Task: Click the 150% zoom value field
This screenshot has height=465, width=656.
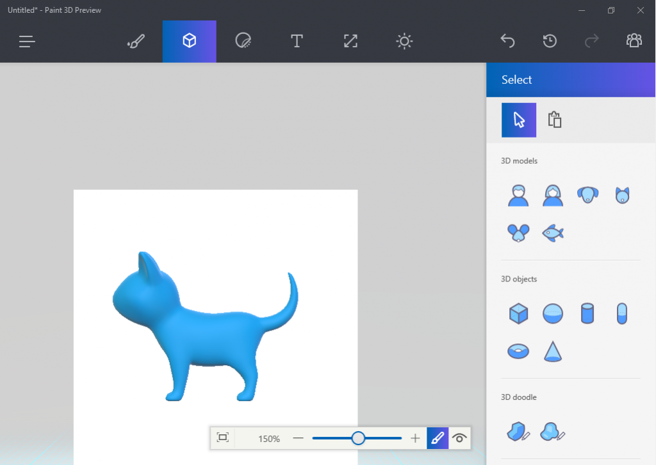Action: pos(268,438)
